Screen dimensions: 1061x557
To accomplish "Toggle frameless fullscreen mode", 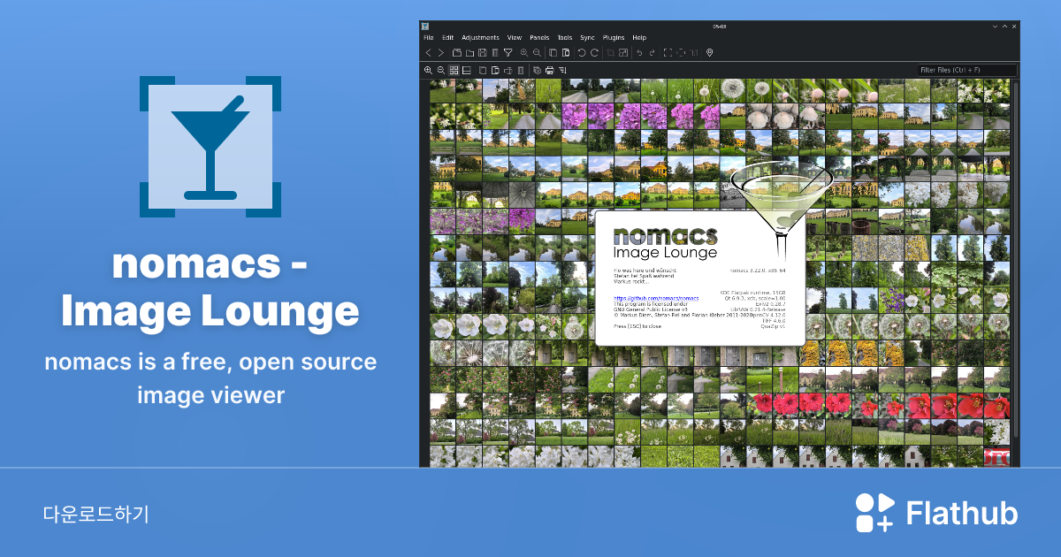I will pos(682,53).
